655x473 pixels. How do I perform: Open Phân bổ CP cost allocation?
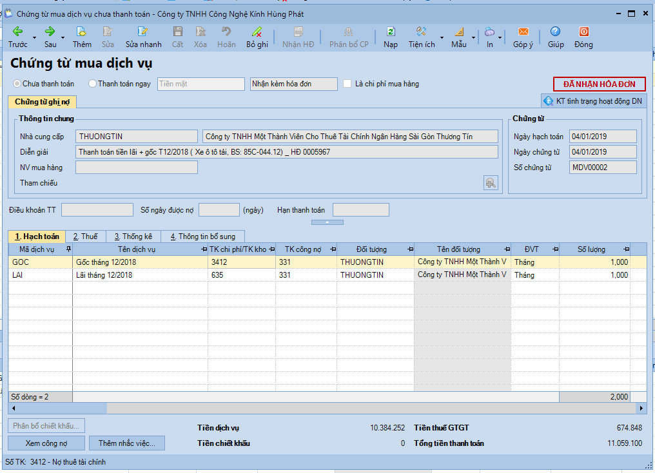(348, 32)
